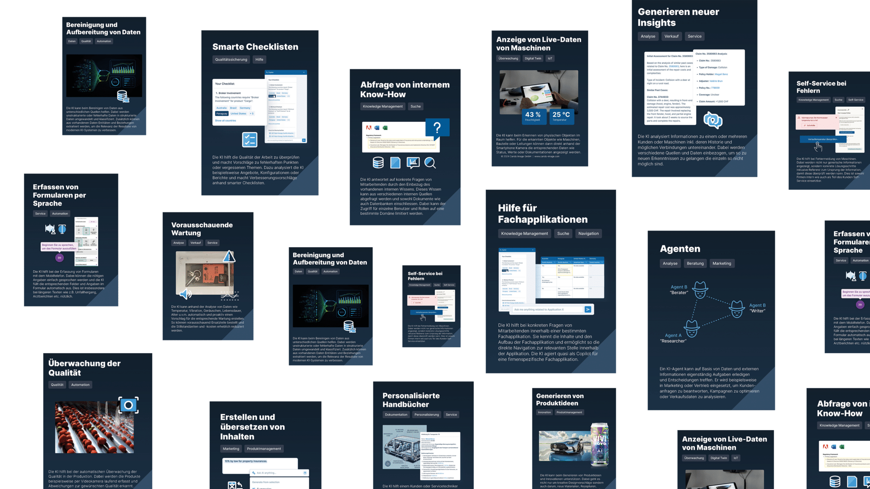The height and width of the screenshot is (489, 870).
Task: Click Marketing tag in Erstellen und übersetzen card
Action: tap(231, 449)
